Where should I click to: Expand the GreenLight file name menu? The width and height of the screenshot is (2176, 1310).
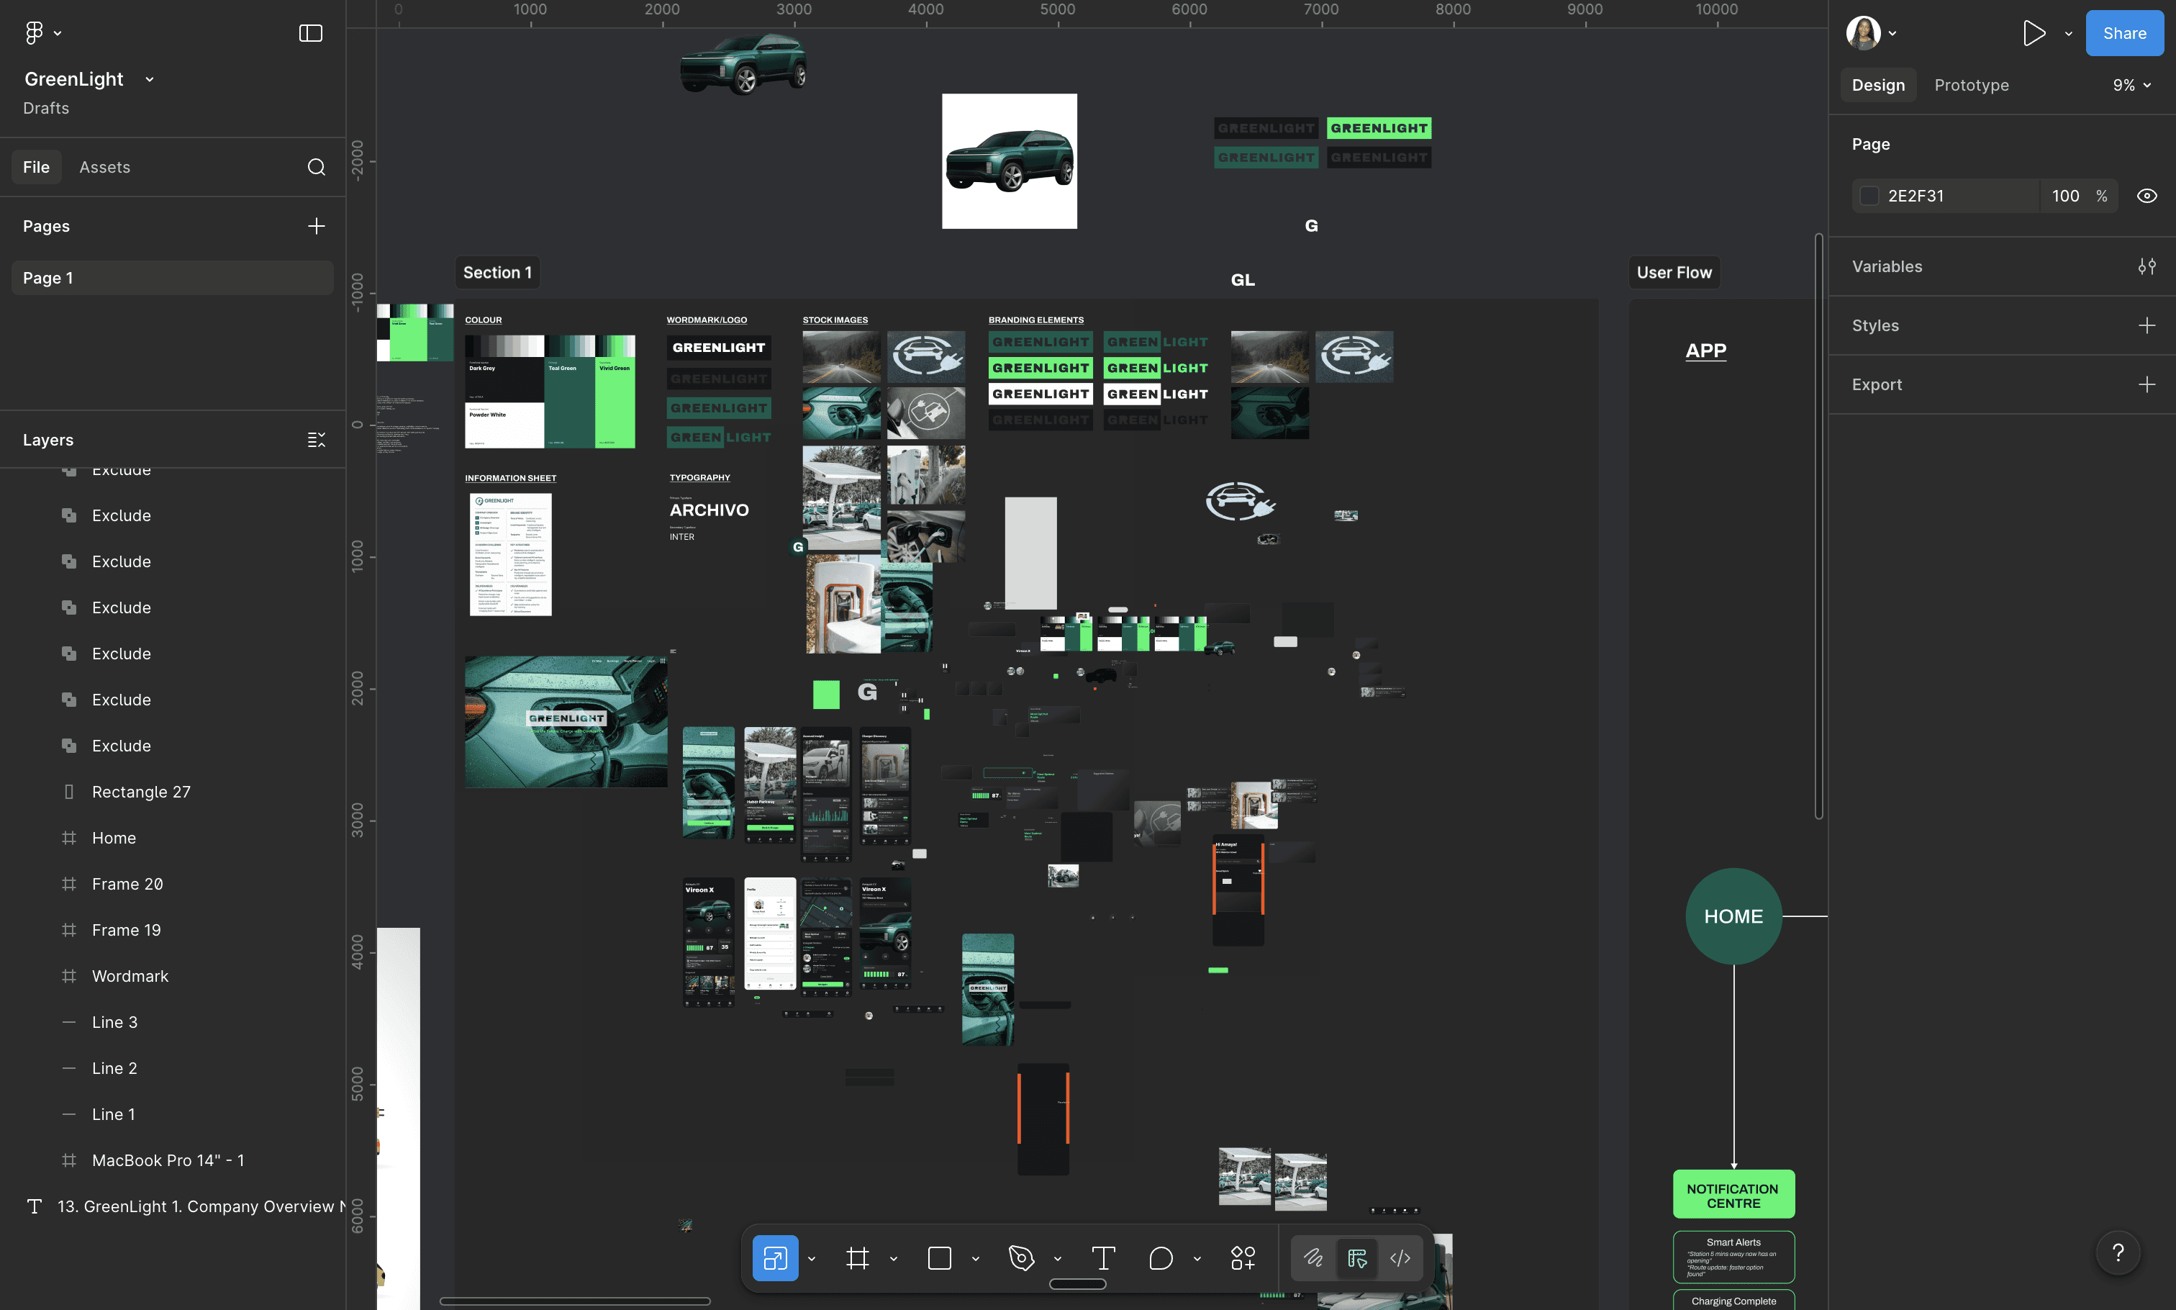tap(150, 79)
